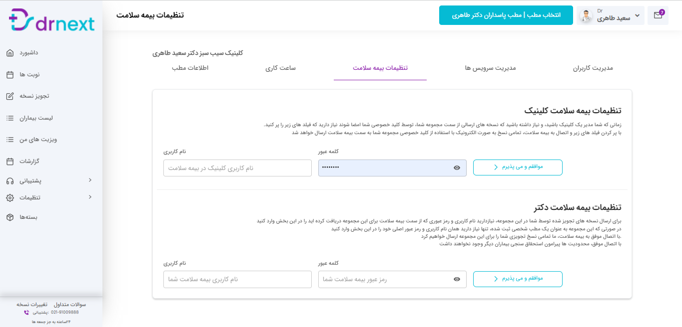Click the تجویز نسخه edit icon
This screenshot has height=327, width=682.
(x=10, y=96)
